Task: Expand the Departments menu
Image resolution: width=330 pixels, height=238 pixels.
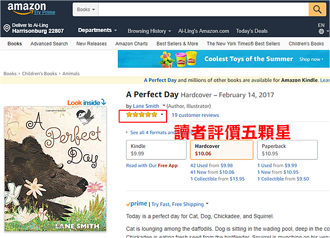Action: pyautogui.click(x=97, y=30)
